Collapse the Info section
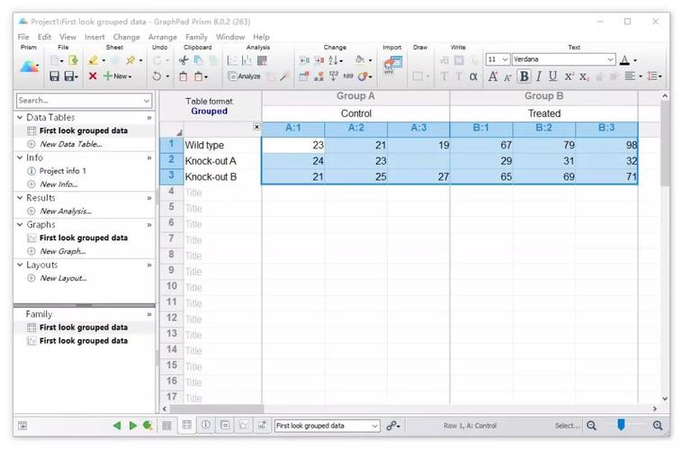This screenshot has height=450, width=683. coord(20,157)
